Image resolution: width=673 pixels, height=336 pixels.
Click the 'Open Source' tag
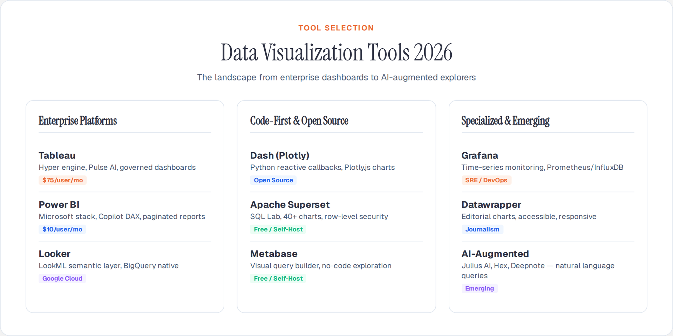(x=273, y=180)
